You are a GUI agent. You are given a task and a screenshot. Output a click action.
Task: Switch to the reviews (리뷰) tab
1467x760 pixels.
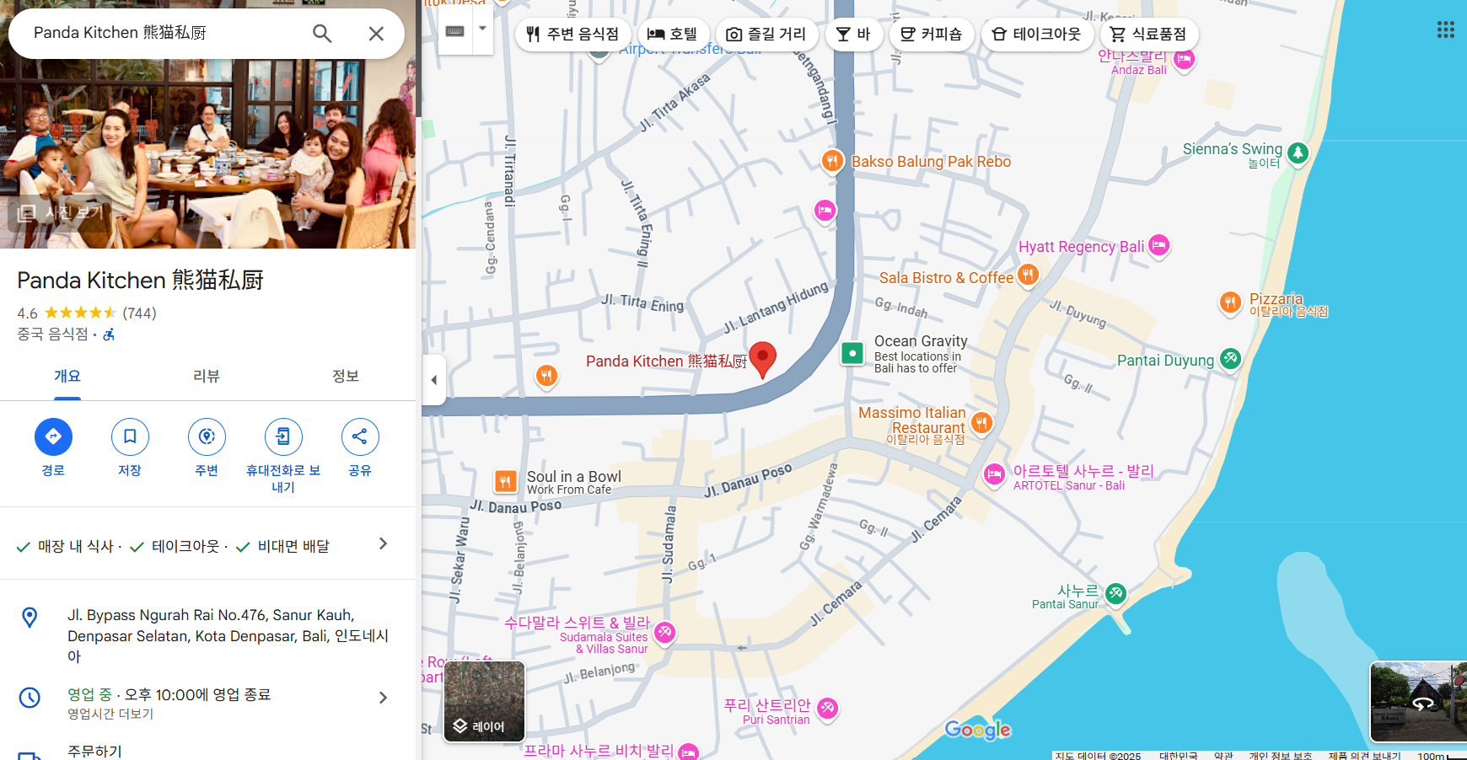pyautogui.click(x=207, y=377)
